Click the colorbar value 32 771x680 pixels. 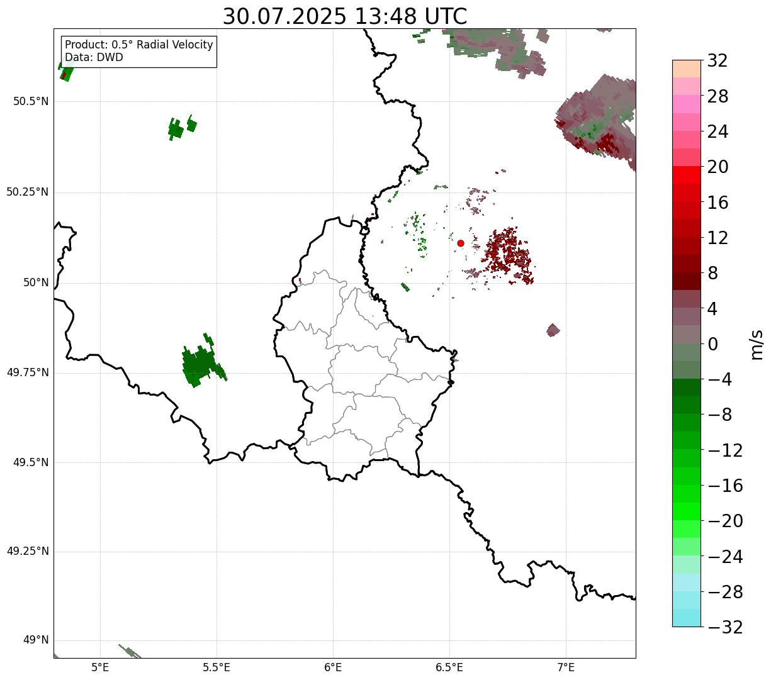[718, 60]
